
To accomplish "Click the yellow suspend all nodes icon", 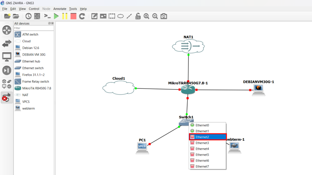I will 65,16.
